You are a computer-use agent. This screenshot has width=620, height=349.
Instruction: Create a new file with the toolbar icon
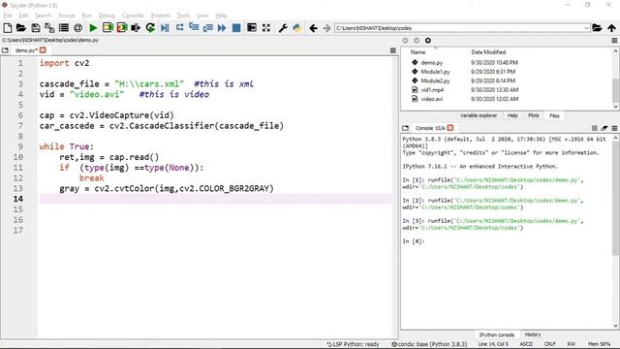(7, 28)
